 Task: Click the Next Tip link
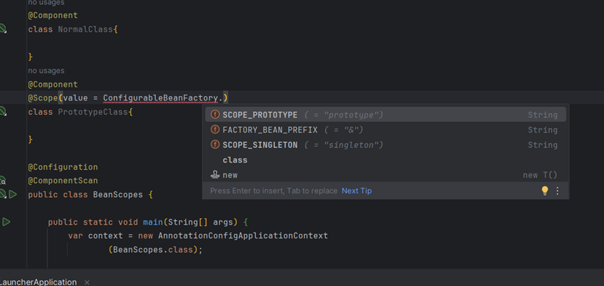tap(357, 191)
